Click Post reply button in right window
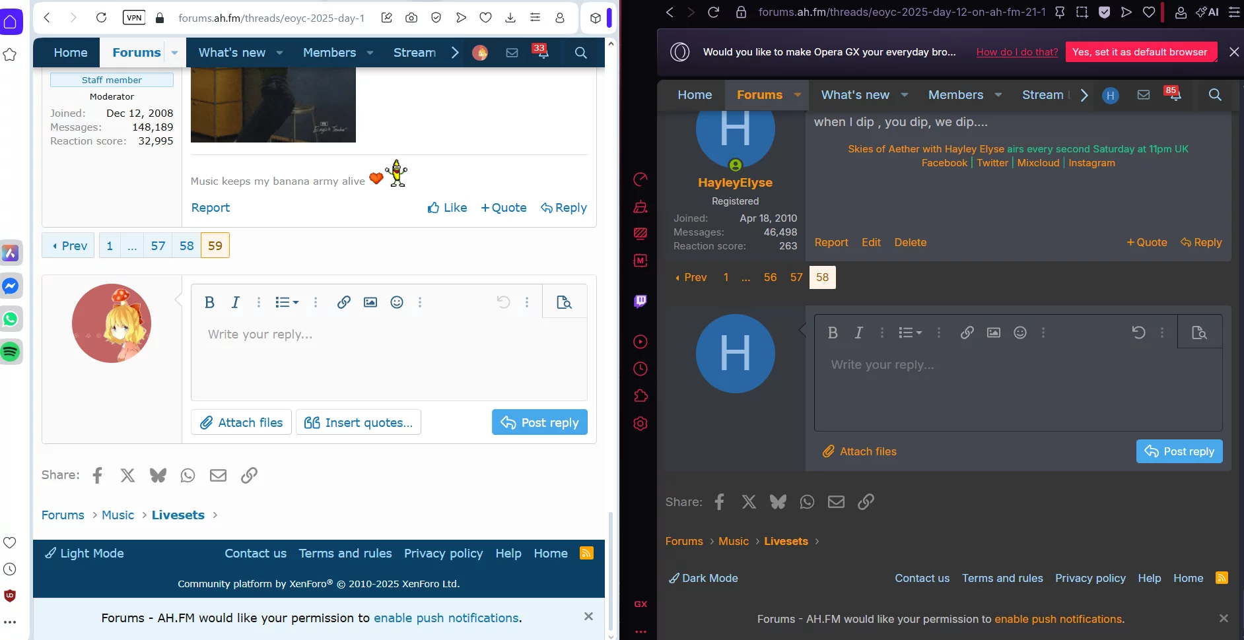This screenshot has height=640, width=1244. coord(1179,451)
